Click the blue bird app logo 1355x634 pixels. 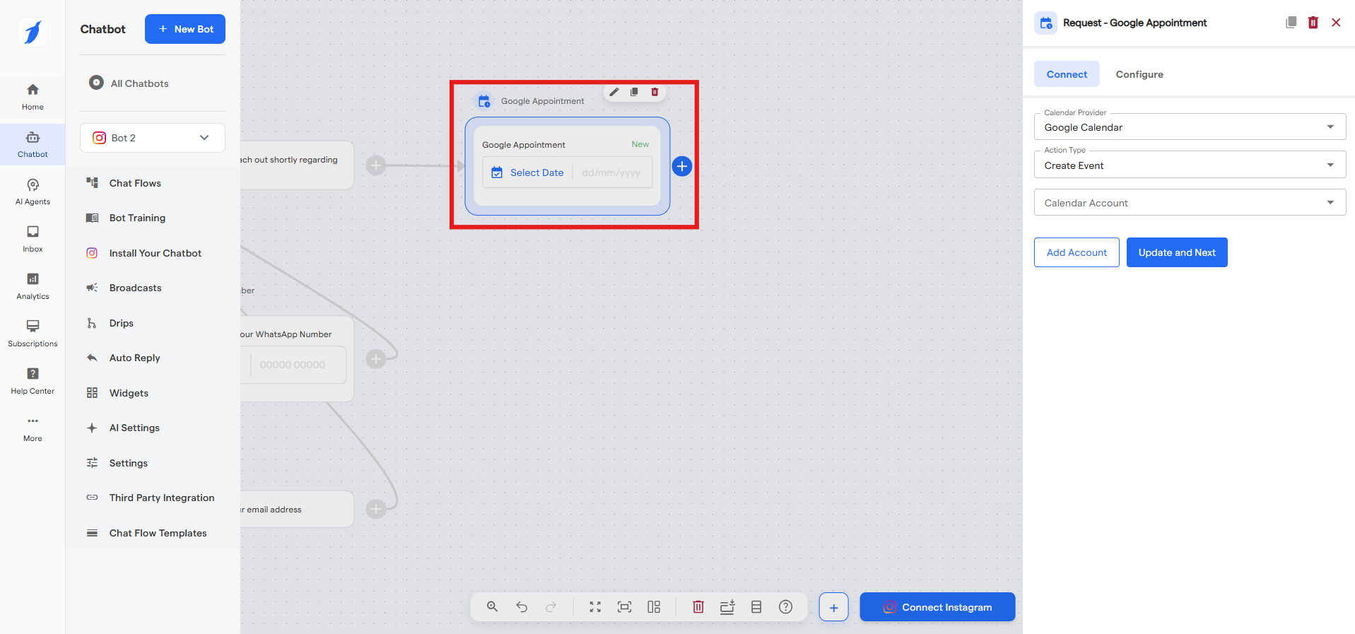point(33,32)
